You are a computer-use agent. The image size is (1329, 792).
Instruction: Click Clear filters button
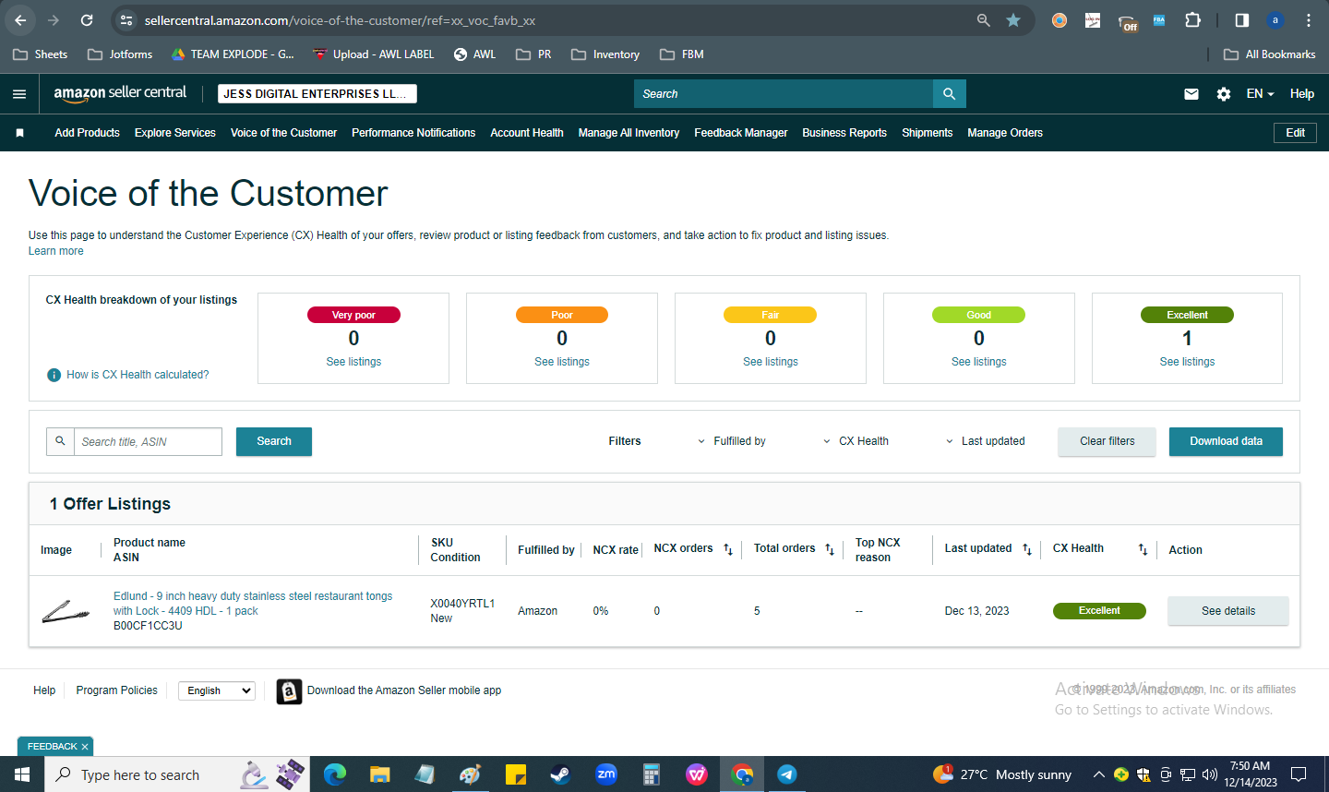(1107, 441)
